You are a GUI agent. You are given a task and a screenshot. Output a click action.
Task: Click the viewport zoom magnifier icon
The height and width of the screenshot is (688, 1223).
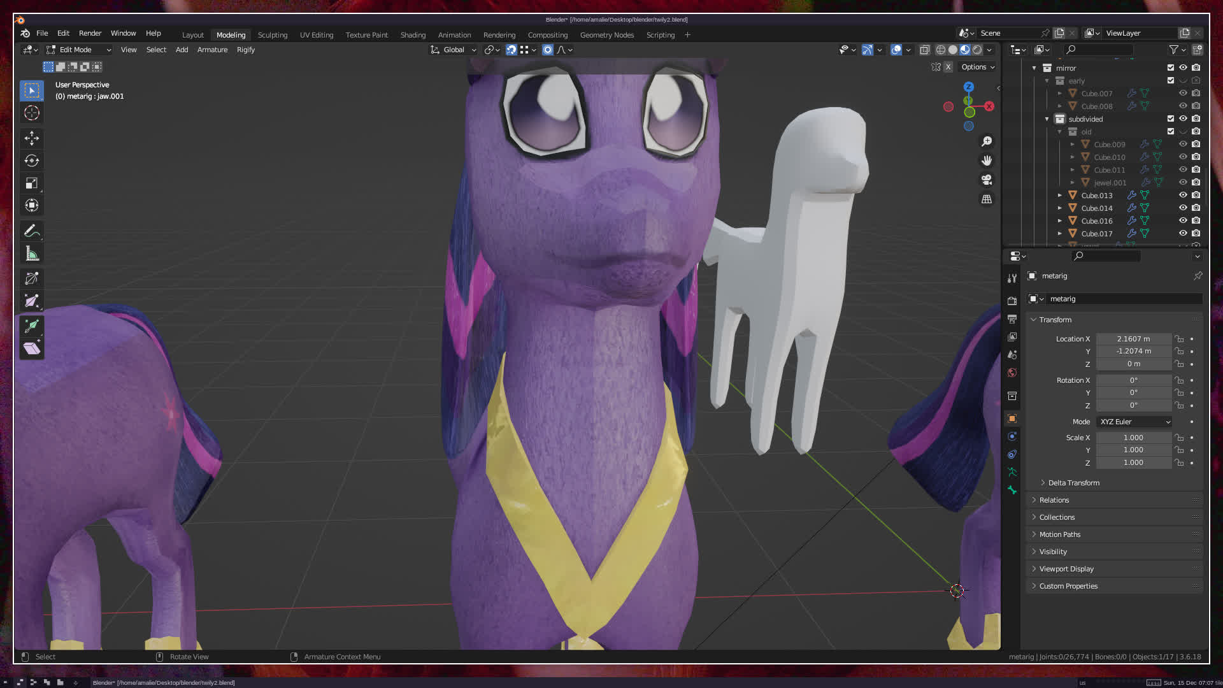(x=987, y=141)
